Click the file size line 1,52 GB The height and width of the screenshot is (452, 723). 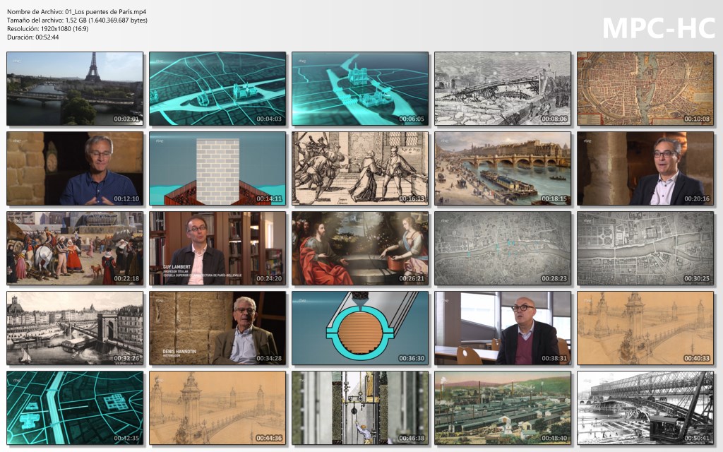(77, 20)
